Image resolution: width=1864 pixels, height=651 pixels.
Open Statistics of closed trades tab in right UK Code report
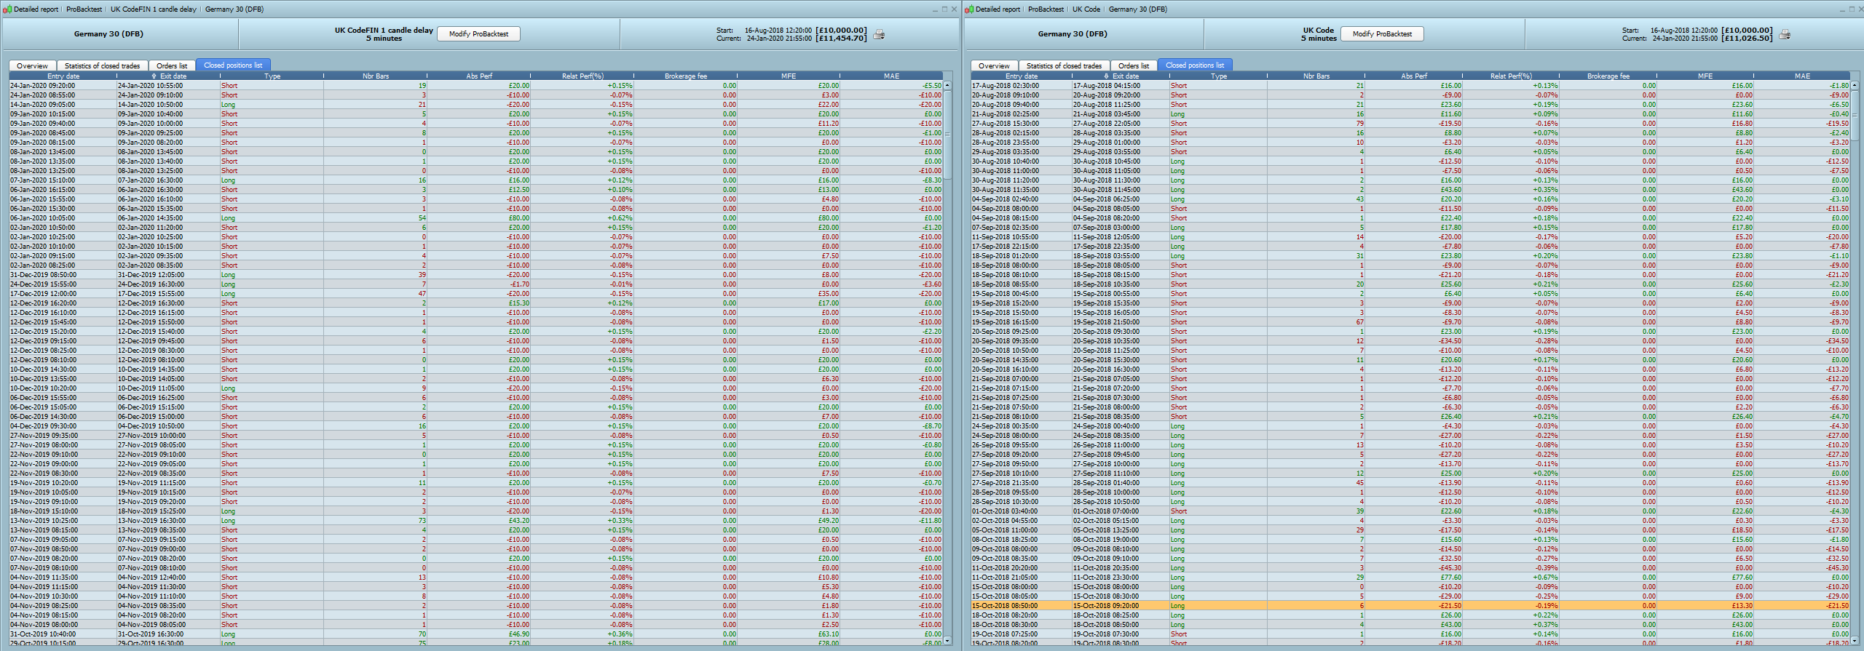click(1064, 65)
